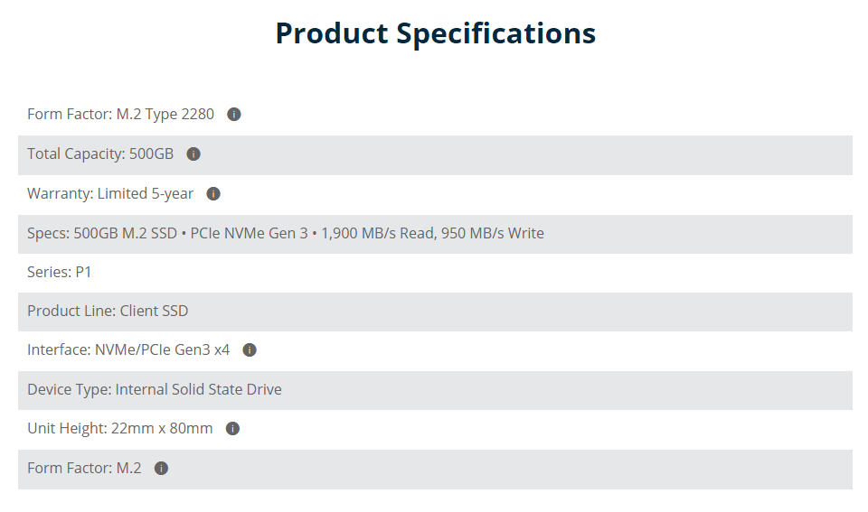Click the Product Specifications heading
Image resolution: width=868 pixels, height=512 pixels.
[x=436, y=33]
